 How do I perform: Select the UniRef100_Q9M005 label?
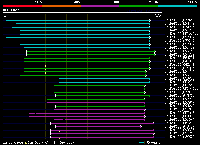(x=179, y=106)
